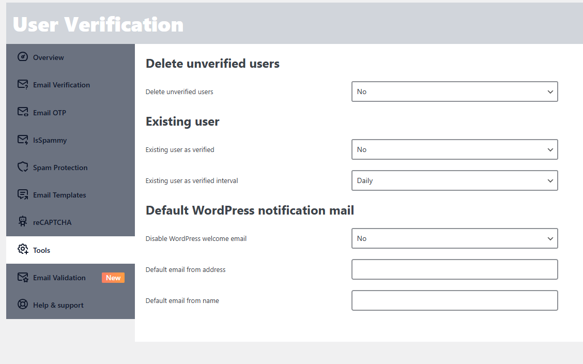
Task: Click 'Disable WordPress welcome email' label
Action: coord(196,239)
